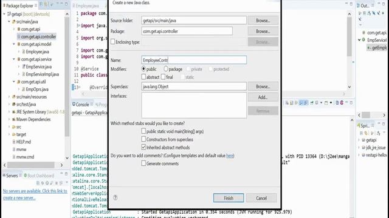The width and height of the screenshot is (389, 218).
Task: Click the Cancel button
Action: pyautogui.click(x=261, y=198)
